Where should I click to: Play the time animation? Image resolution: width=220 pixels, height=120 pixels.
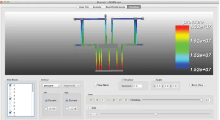click(x=103, y=100)
